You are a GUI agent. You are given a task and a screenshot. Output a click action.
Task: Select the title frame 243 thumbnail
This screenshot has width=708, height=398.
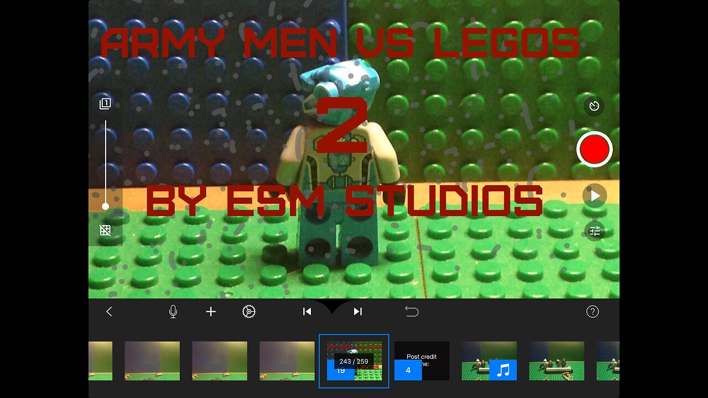(354, 361)
